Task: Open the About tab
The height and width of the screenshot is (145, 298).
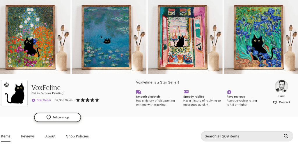Action: pos(50,136)
